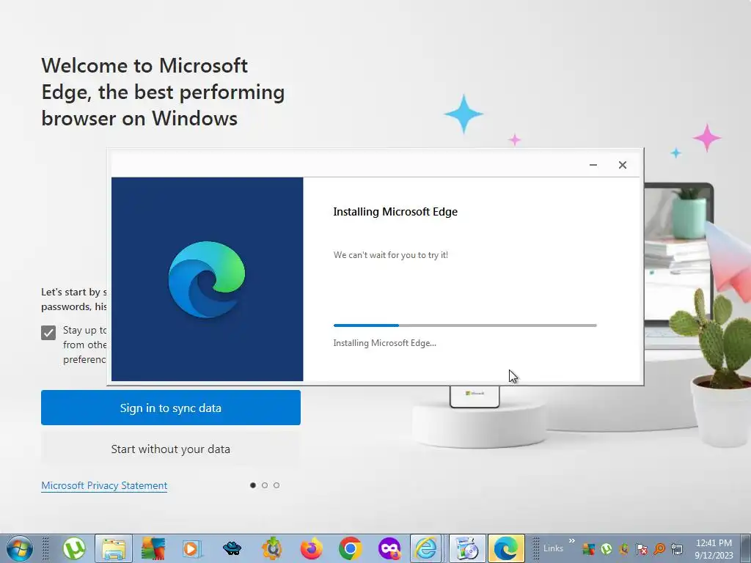Image resolution: width=751 pixels, height=563 pixels.
Task: Click the 'Installing Microsoft Edge' heading
Action: (395, 212)
